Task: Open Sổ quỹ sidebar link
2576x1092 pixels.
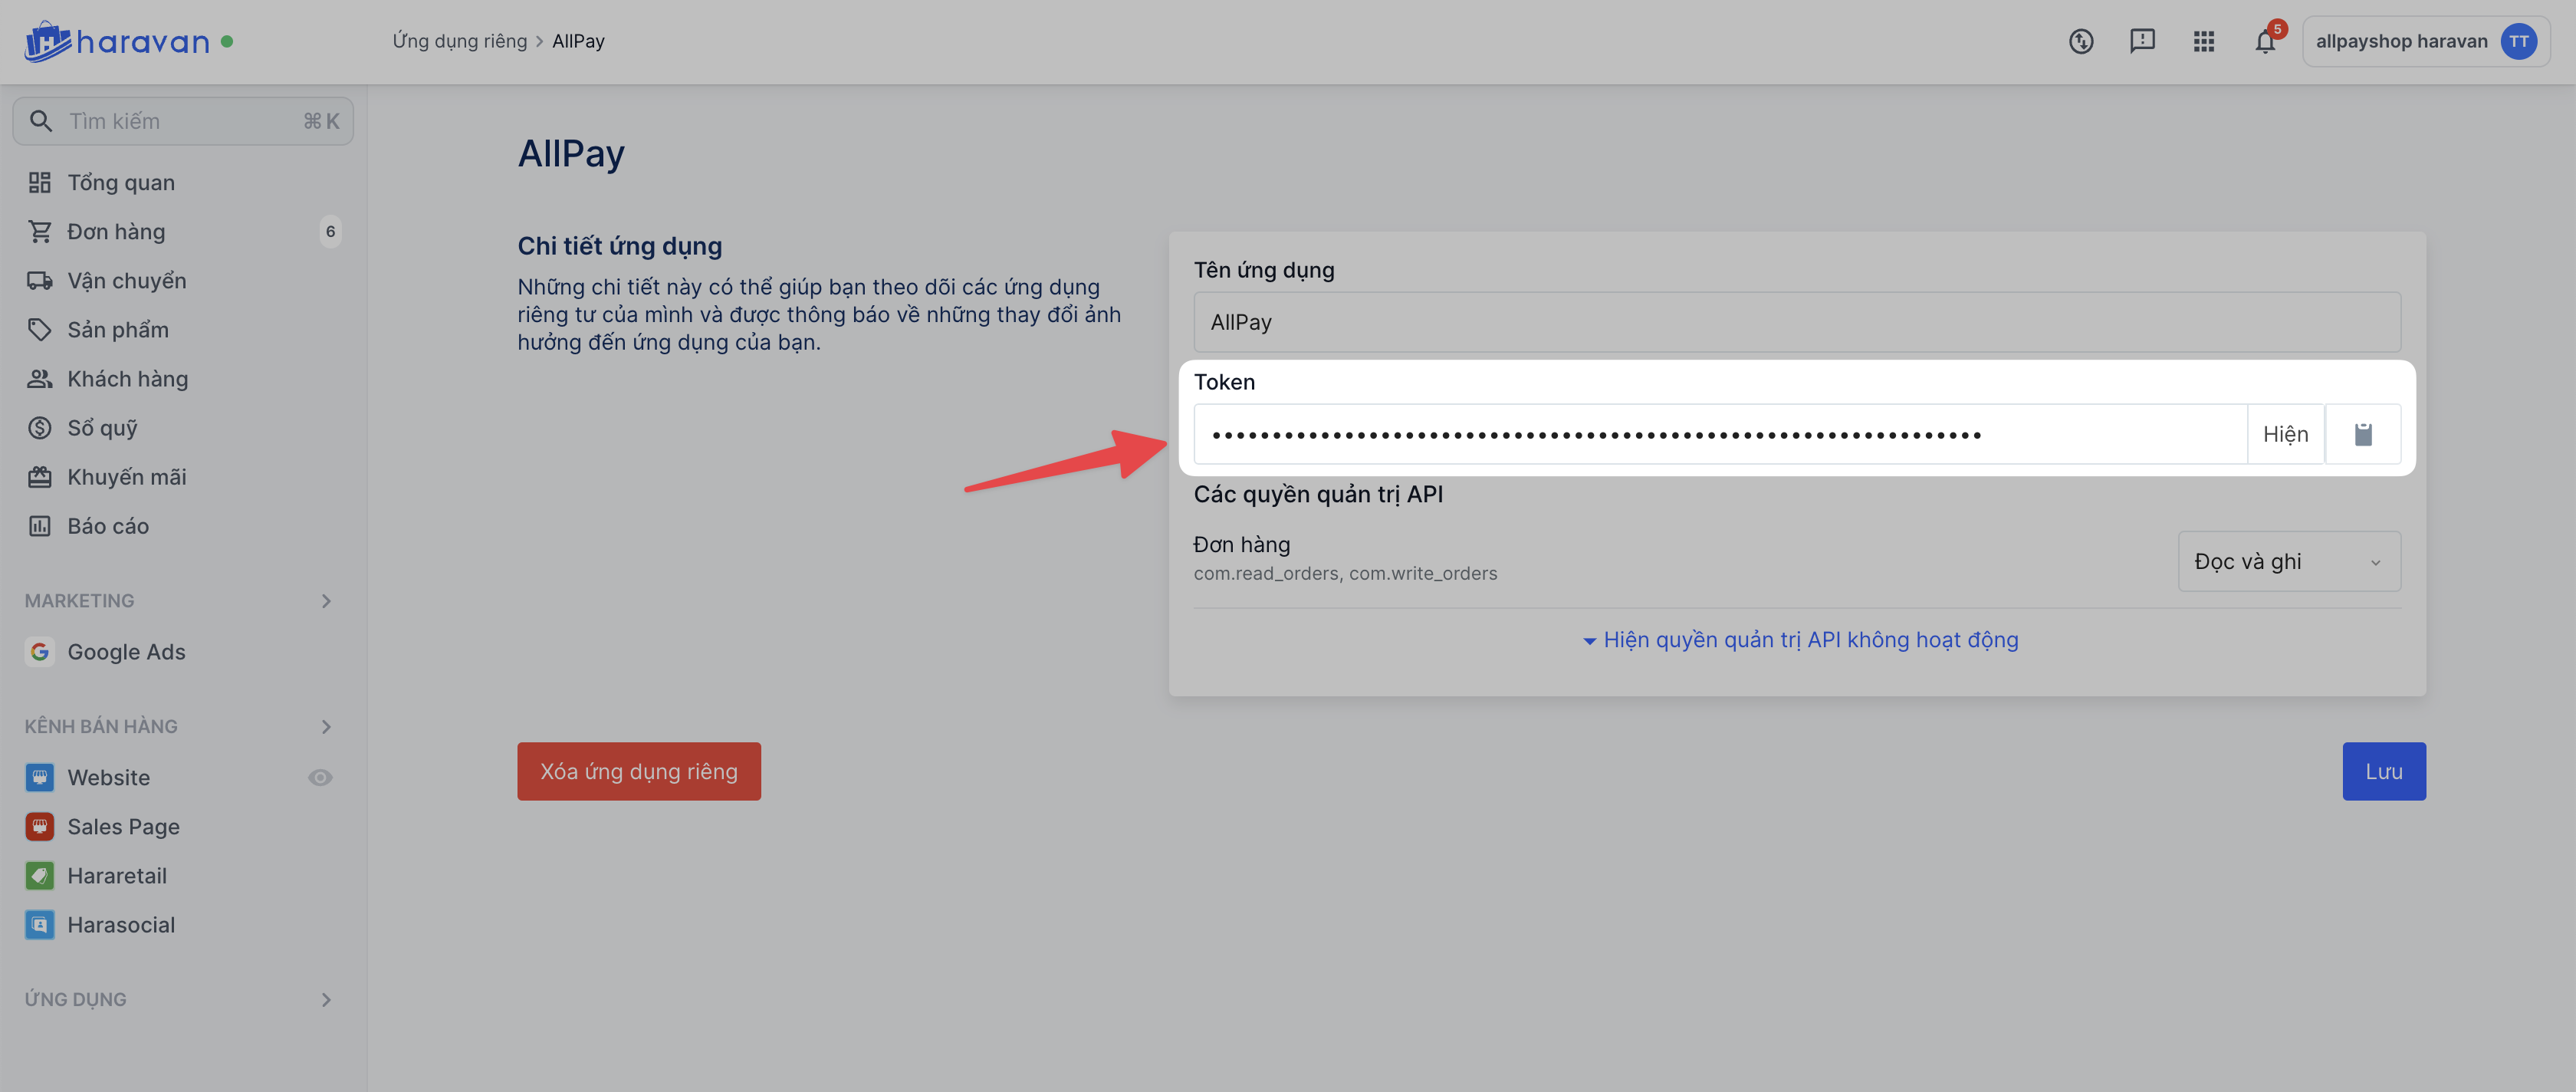Action: (x=102, y=427)
